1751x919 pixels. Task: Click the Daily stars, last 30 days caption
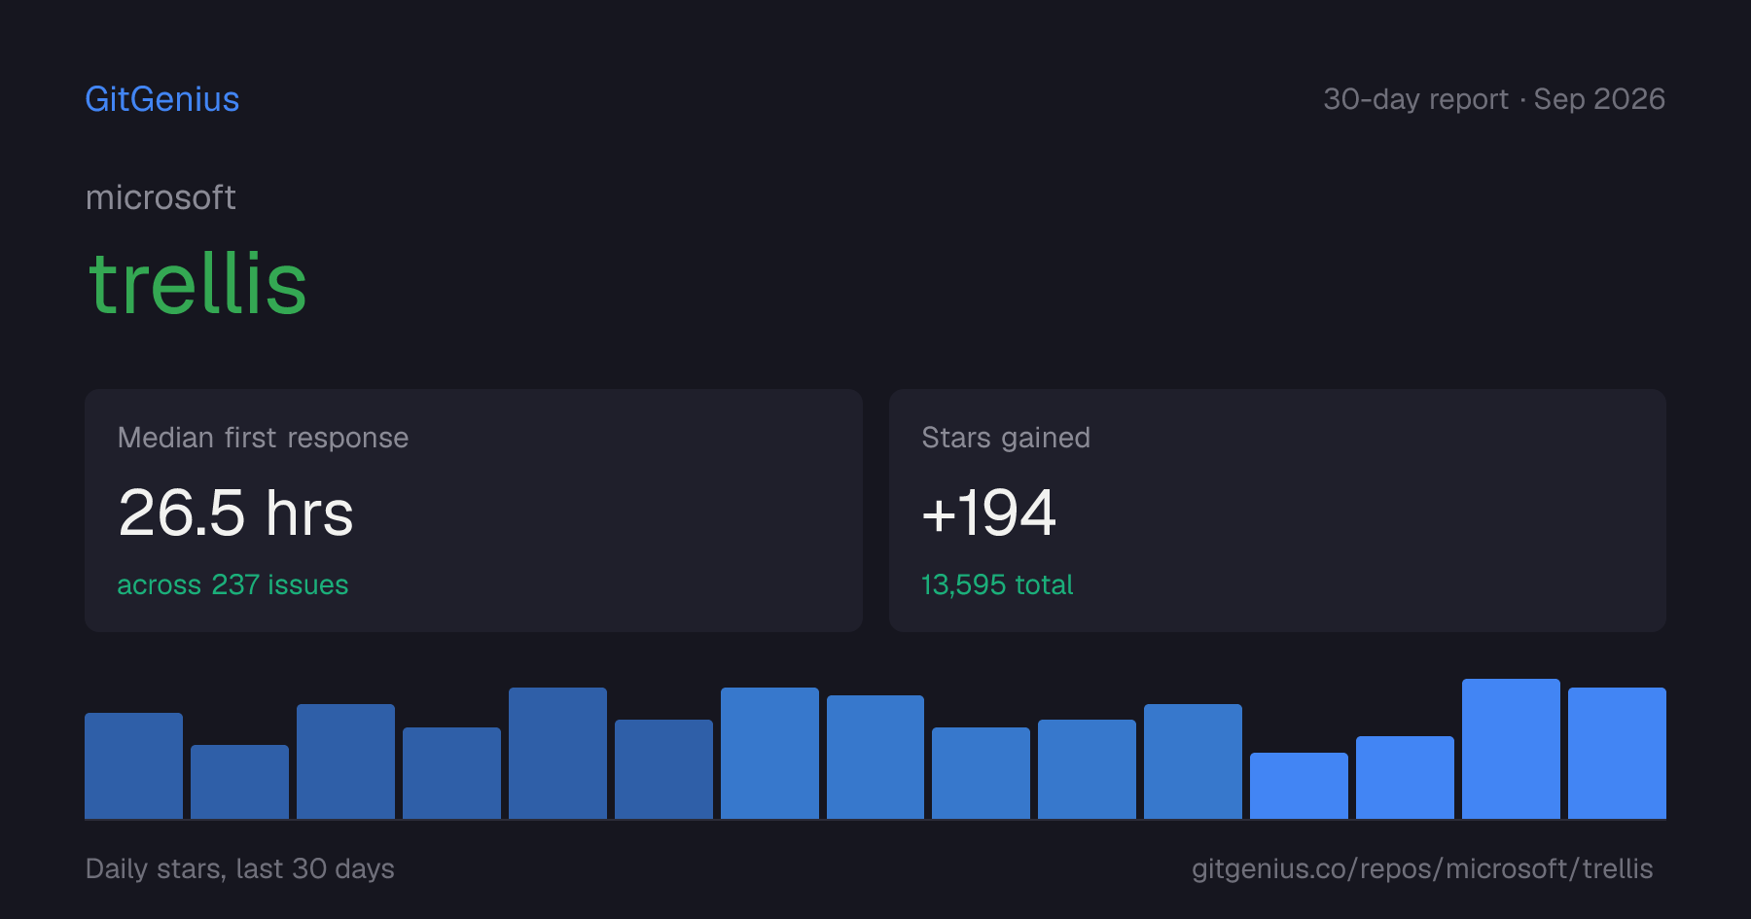pos(240,868)
